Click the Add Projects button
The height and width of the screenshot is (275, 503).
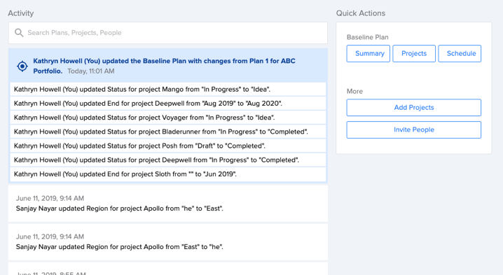(414, 107)
